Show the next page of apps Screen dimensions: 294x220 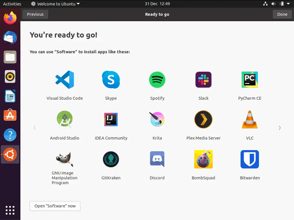pos(280,128)
